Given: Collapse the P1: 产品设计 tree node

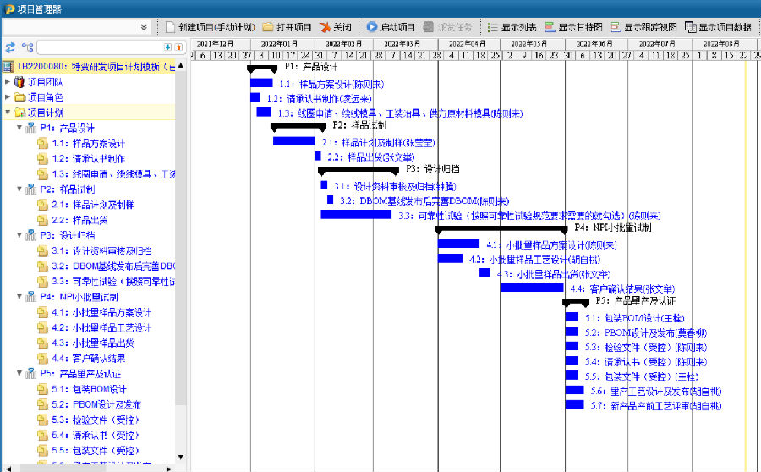Looking at the screenshot, I should point(19,128).
